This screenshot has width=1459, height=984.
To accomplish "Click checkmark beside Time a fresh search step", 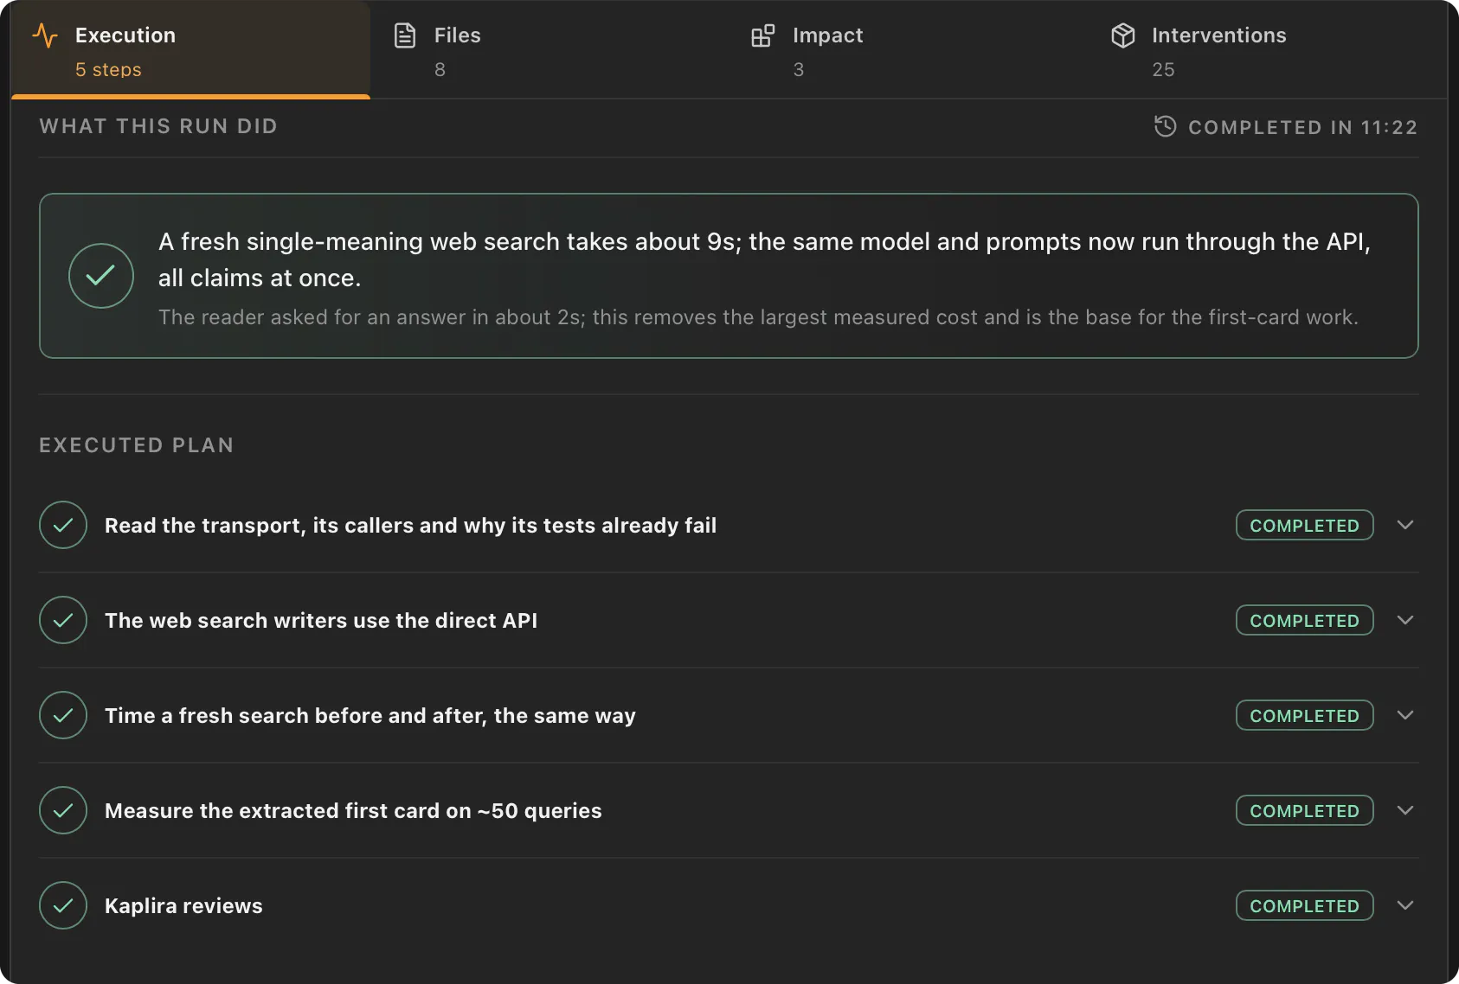I will tap(63, 715).
